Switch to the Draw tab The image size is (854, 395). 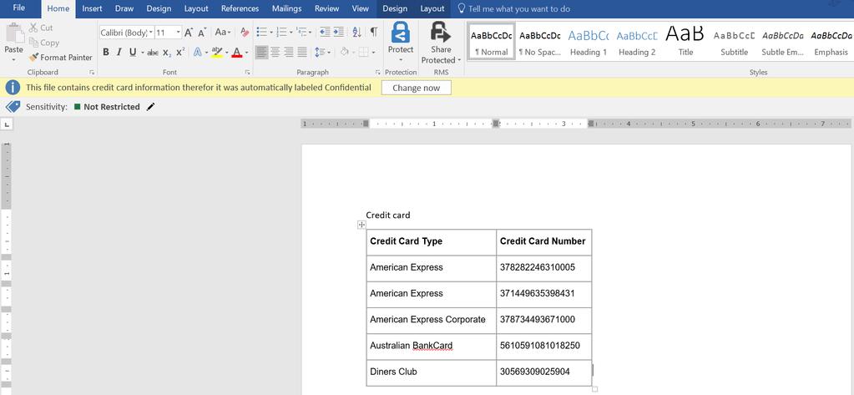(x=124, y=8)
